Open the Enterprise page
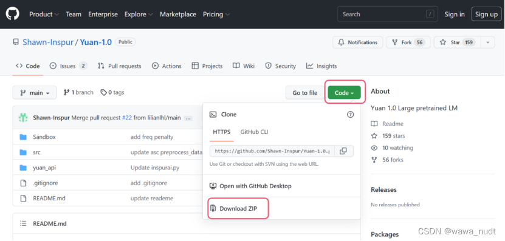 [x=103, y=14]
